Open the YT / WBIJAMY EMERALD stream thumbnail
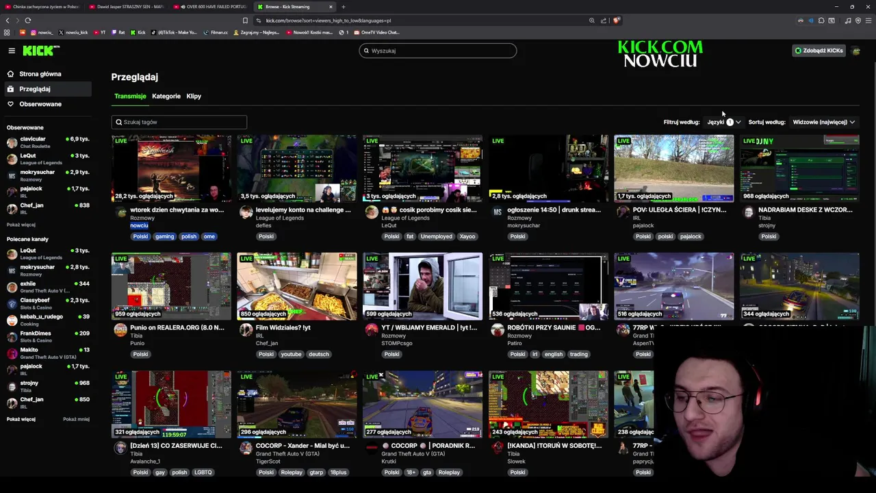Viewport: 876px width, 493px height. tap(422, 286)
